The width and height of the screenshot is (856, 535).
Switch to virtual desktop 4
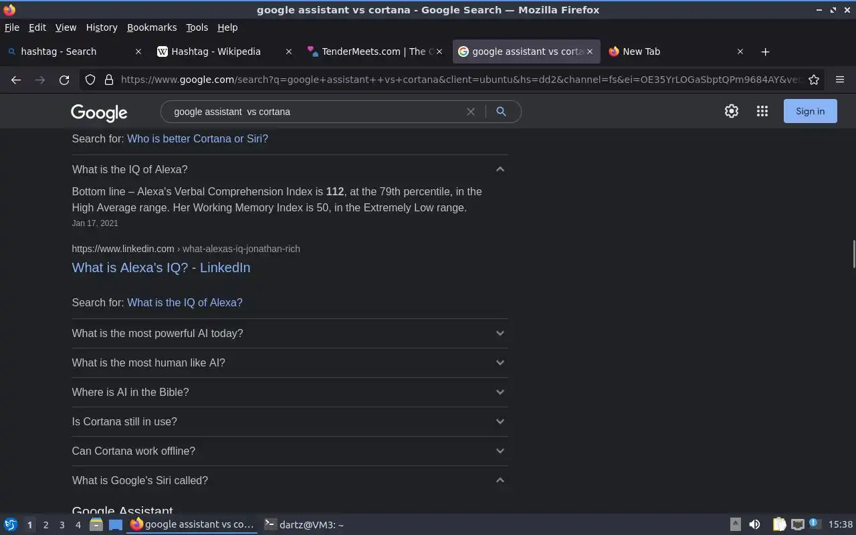tap(78, 525)
